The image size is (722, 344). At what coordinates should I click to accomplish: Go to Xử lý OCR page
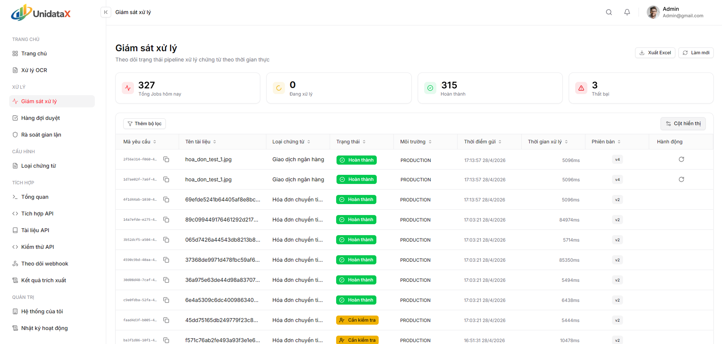tap(52, 70)
